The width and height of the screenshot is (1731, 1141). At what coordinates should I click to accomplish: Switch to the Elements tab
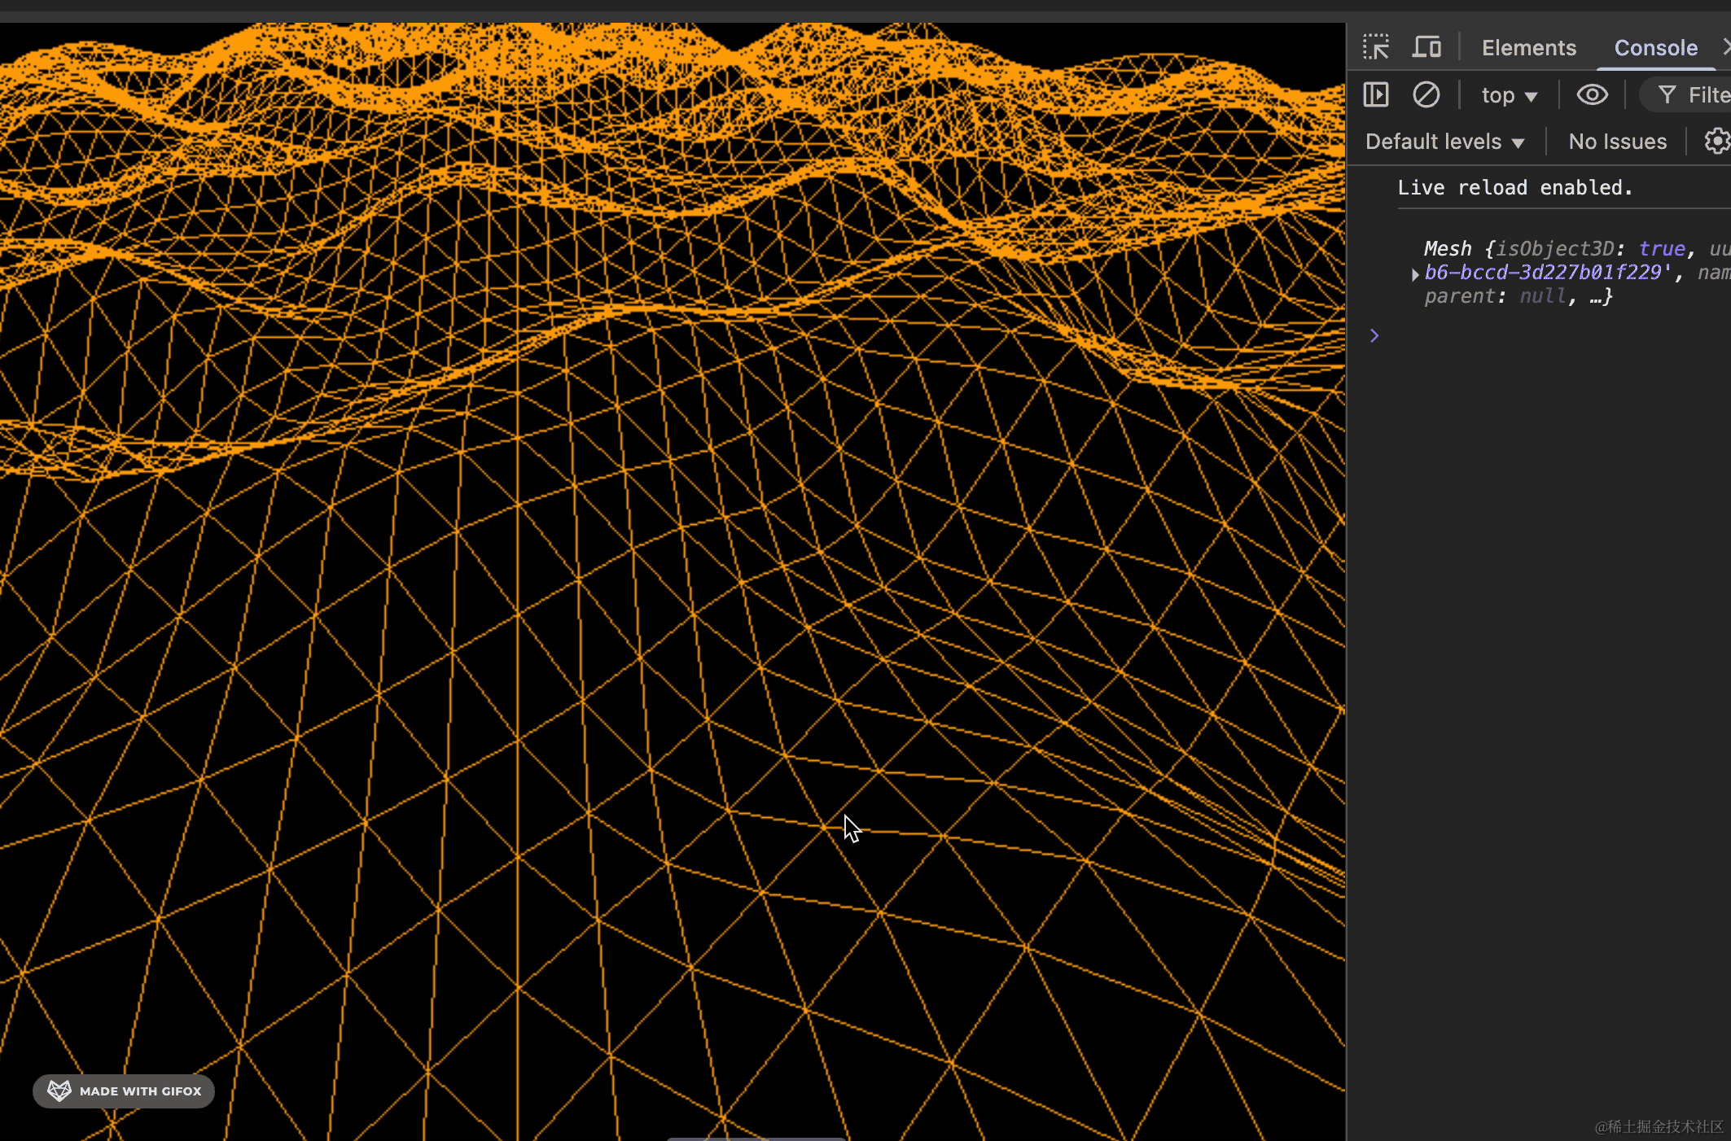pos(1528,48)
